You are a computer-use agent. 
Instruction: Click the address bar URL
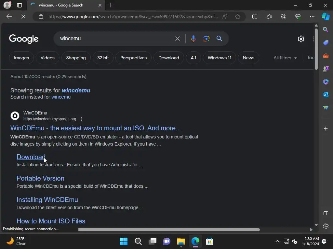point(133,17)
